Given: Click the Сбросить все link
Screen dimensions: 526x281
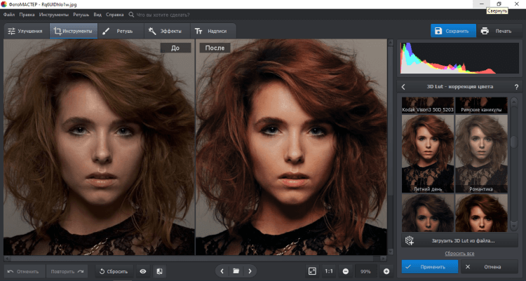Looking at the screenshot, I should point(459,253).
